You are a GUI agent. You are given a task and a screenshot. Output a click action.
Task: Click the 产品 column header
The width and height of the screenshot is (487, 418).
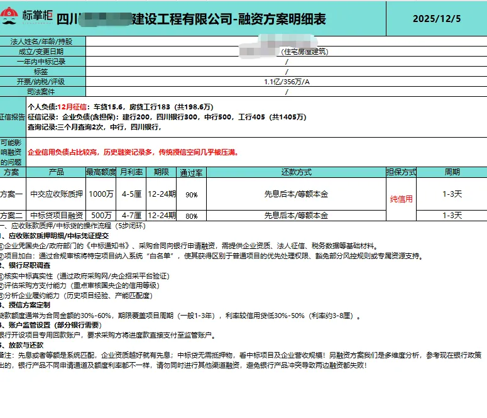point(56,172)
